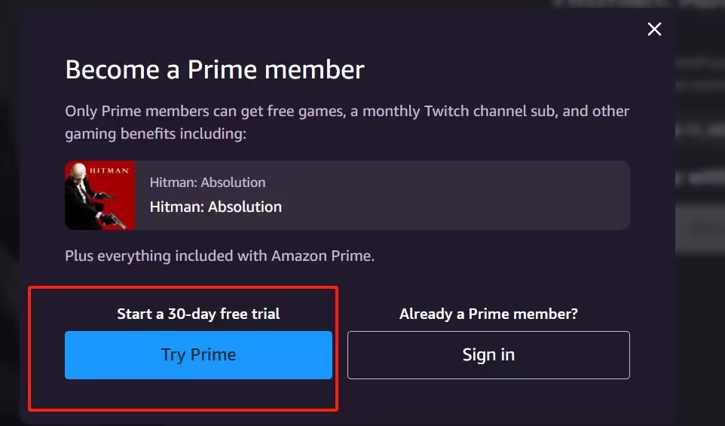Select the bold Hitman: Absolution title
The image size is (725, 426).
coord(216,207)
